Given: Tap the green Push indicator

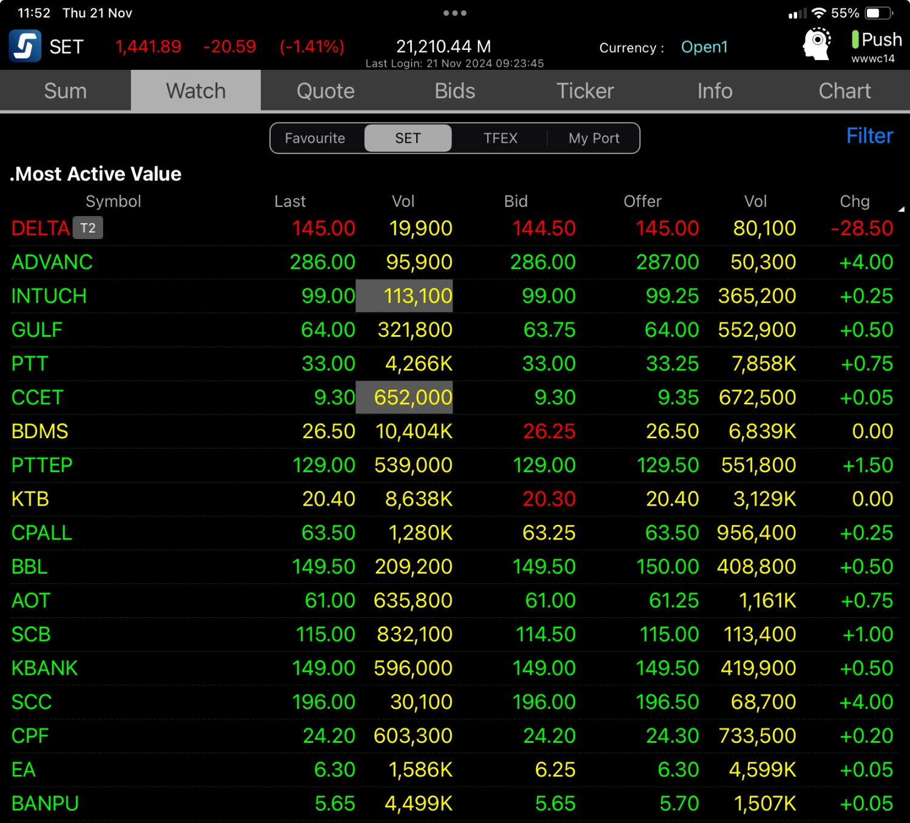Looking at the screenshot, I should click(855, 39).
